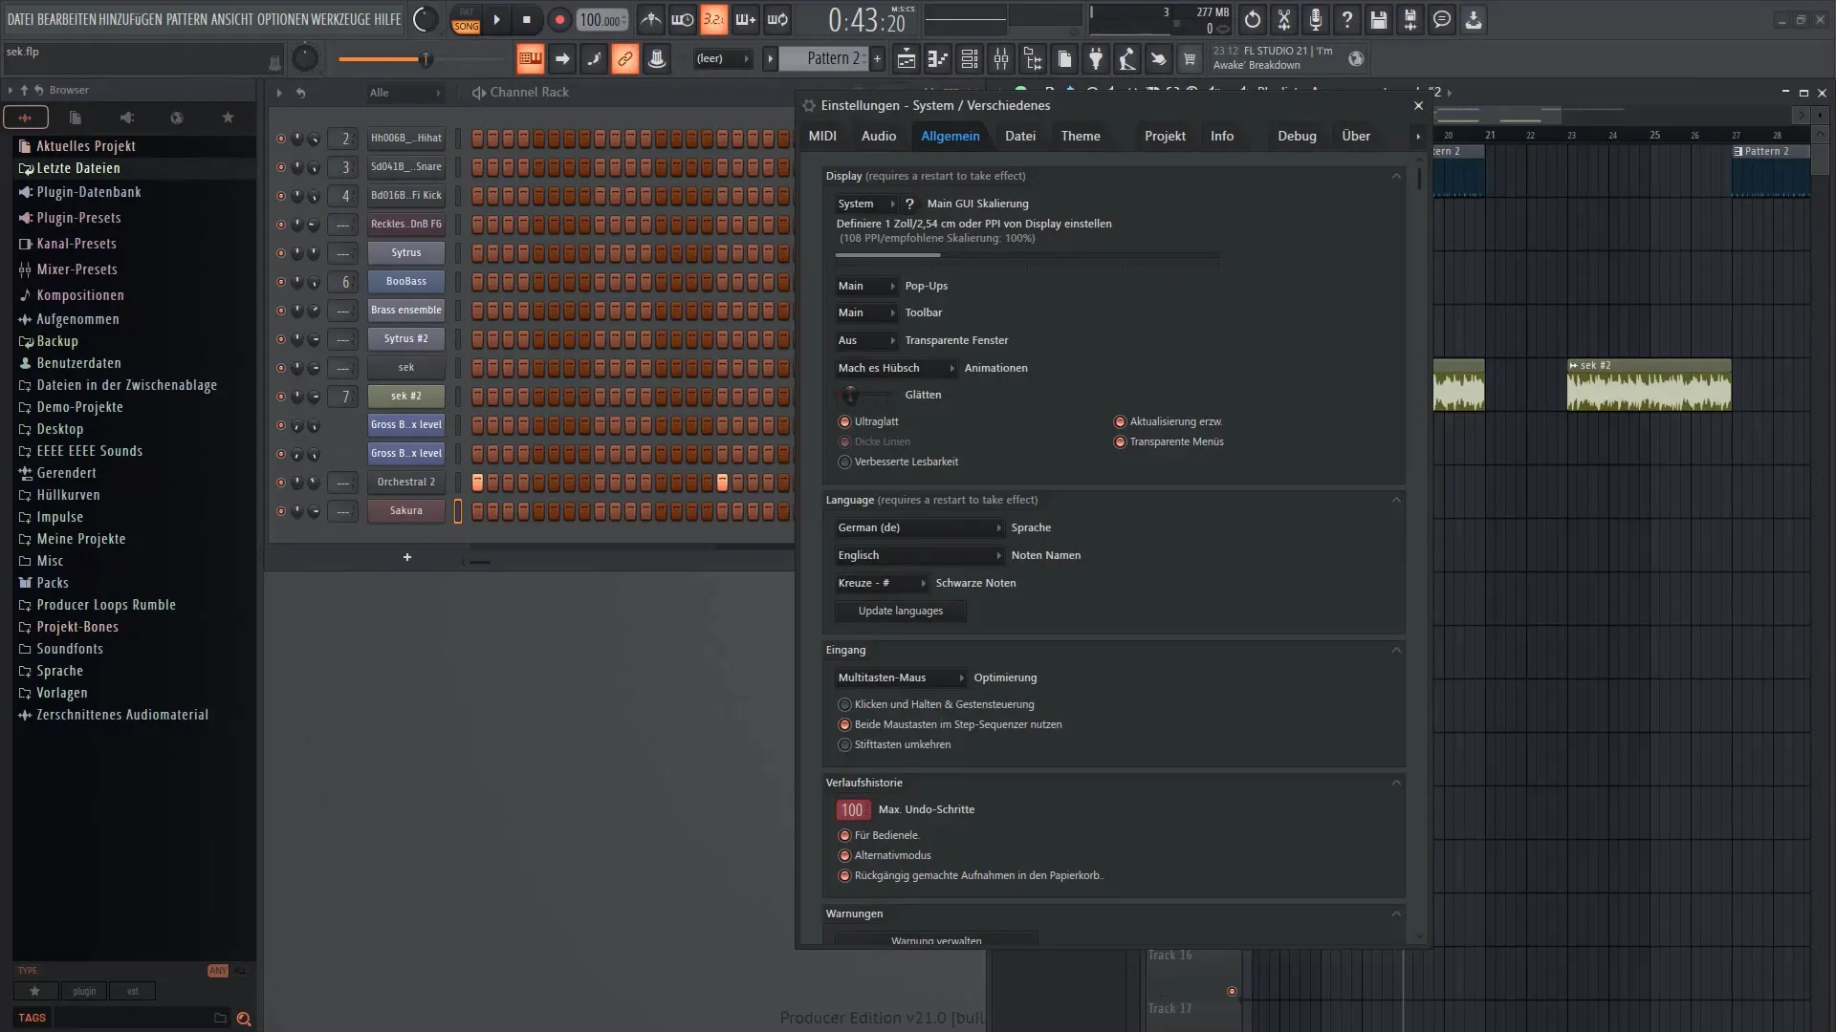Click the Record audio input icon
Viewport: 1836px width, 1032px height.
click(x=1315, y=19)
